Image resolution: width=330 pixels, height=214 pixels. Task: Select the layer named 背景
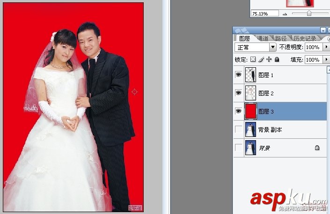pyautogui.click(x=264, y=148)
